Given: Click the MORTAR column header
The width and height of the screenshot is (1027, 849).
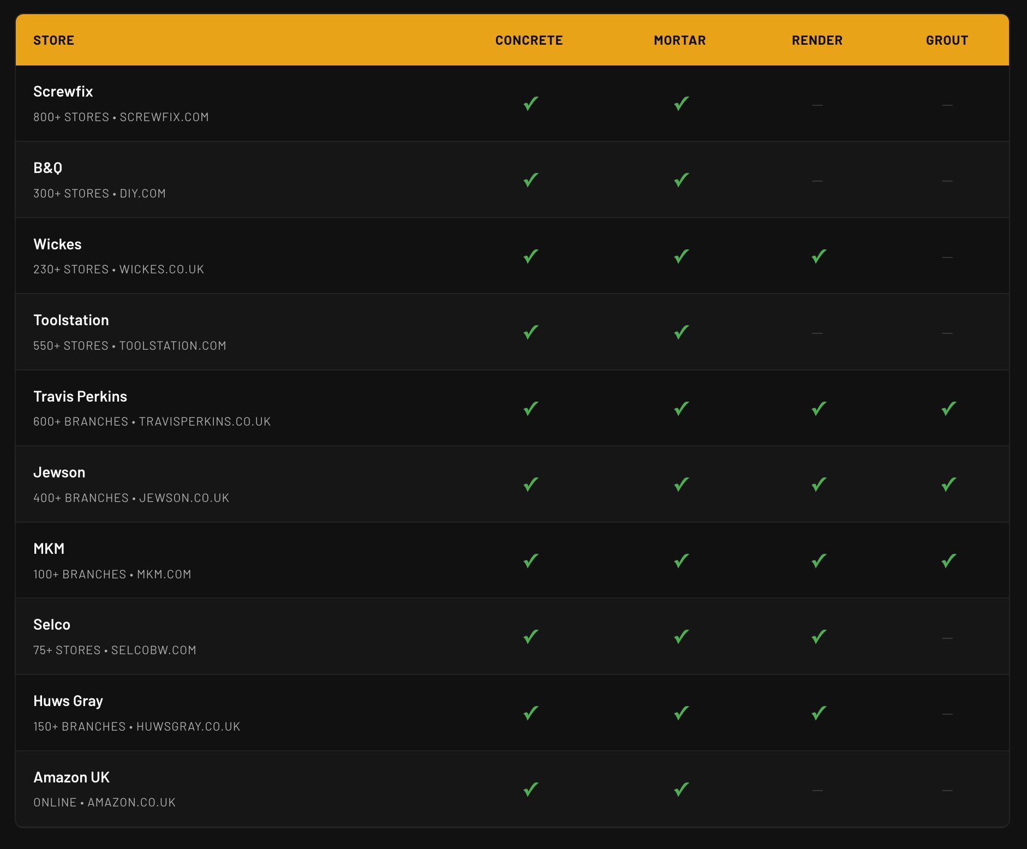Looking at the screenshot, I should (x=680, y=40).
